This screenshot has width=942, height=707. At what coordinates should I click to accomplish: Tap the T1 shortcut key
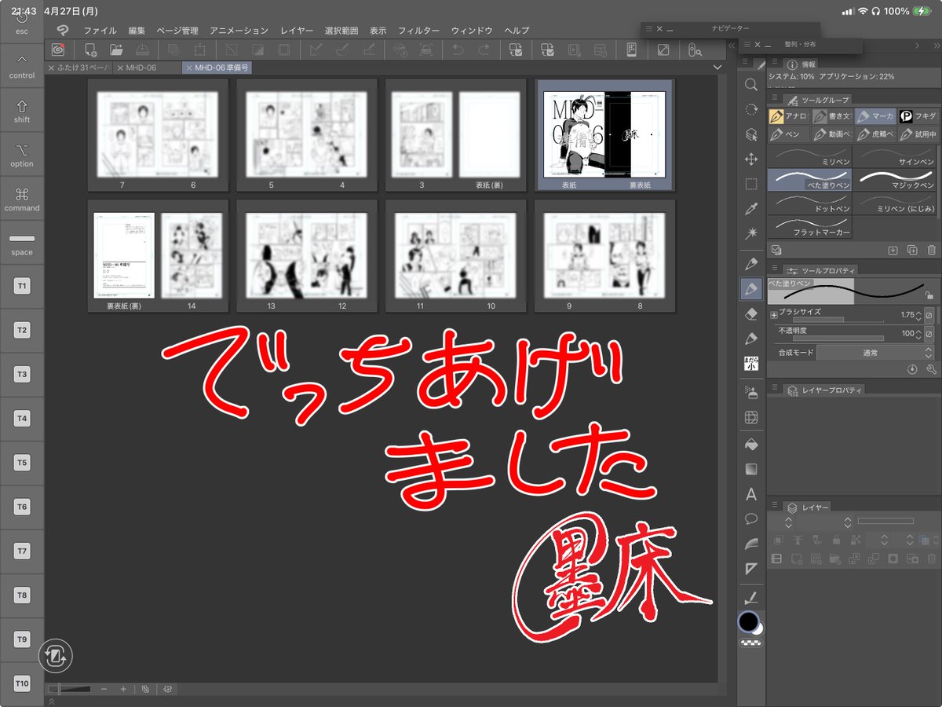pyautogui.click(x=22, y=287)
